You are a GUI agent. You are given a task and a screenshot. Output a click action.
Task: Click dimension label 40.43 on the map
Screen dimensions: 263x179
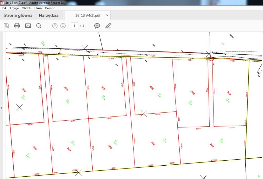point(73,121)
